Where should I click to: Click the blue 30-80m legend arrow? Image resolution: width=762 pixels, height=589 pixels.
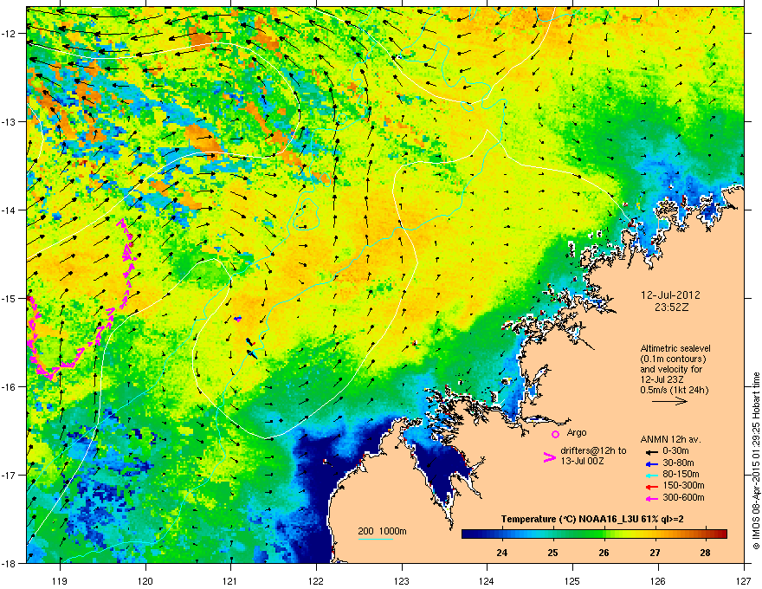[651, 463]
